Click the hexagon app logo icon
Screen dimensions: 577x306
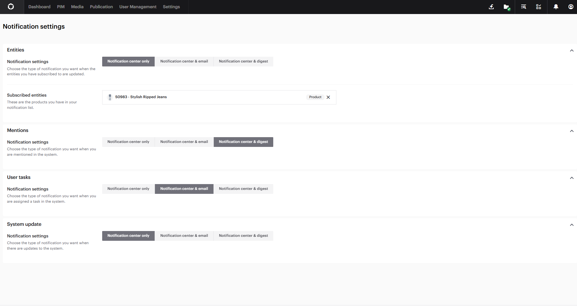pos(11,7)
